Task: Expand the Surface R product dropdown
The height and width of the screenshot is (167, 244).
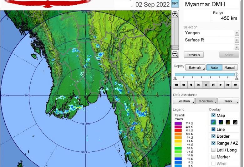Action: coord(236,40)
